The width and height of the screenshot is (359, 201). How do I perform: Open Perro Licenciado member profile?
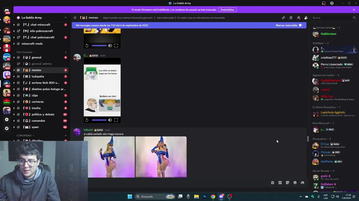coord(334,66)
